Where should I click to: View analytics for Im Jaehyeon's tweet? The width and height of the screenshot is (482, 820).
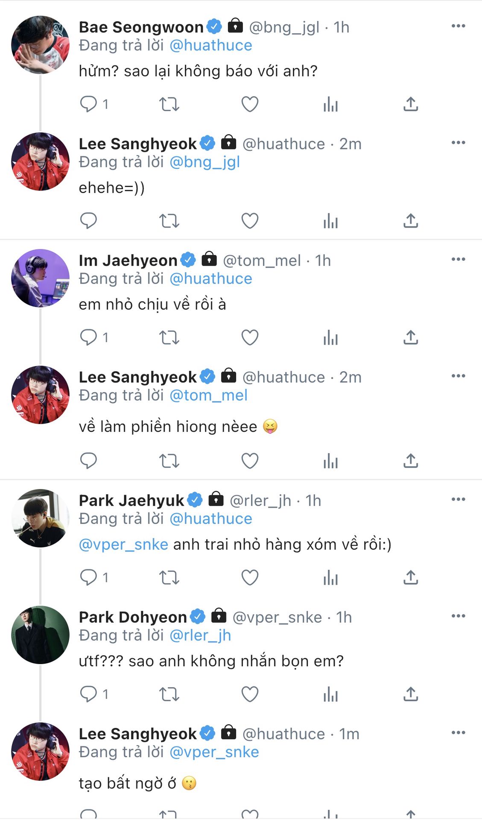[330, 337]
